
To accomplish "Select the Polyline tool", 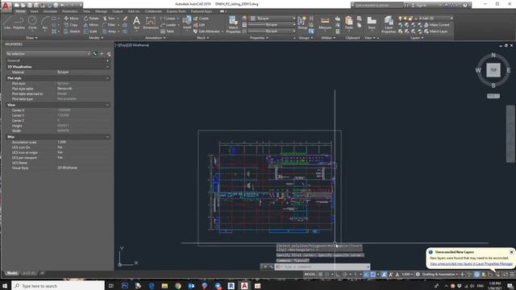I will 19,23.
